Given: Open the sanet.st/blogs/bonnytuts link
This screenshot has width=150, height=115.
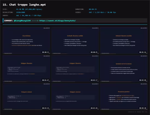Looking at the screenshot, I should pos(58,21).
